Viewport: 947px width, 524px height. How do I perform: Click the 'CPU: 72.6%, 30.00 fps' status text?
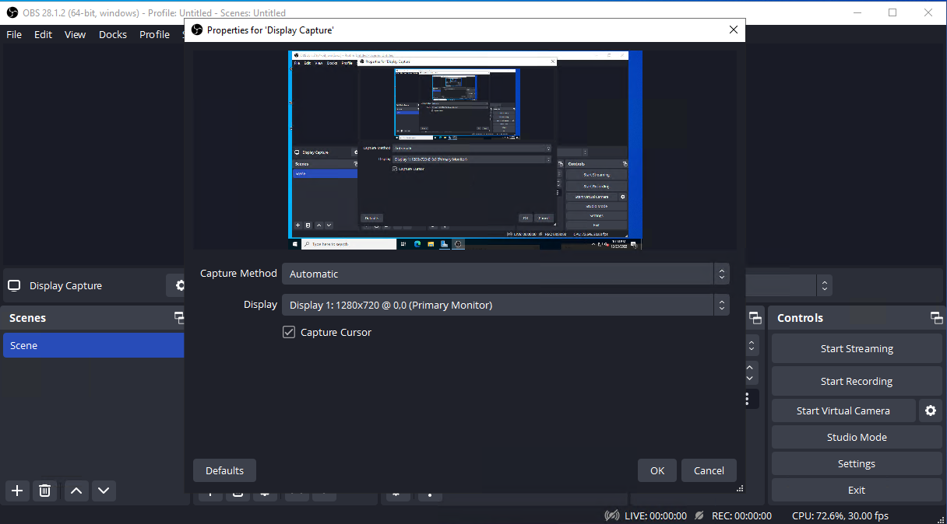click(840, 515)
